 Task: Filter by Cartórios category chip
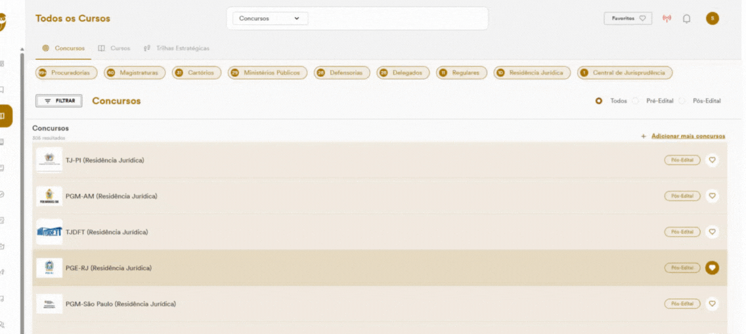(196, 73)
